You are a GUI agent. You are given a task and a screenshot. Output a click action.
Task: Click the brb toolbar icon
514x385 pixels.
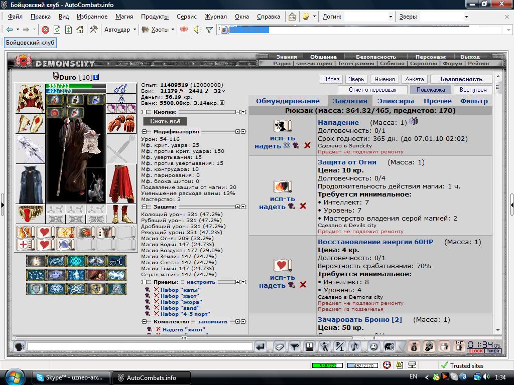pyautogui.click(x=292, y=17)
